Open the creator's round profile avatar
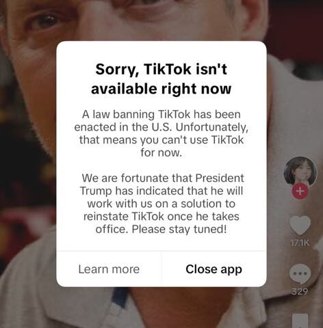The height and width of the screenshot is (328, 323). coord(300,172)
